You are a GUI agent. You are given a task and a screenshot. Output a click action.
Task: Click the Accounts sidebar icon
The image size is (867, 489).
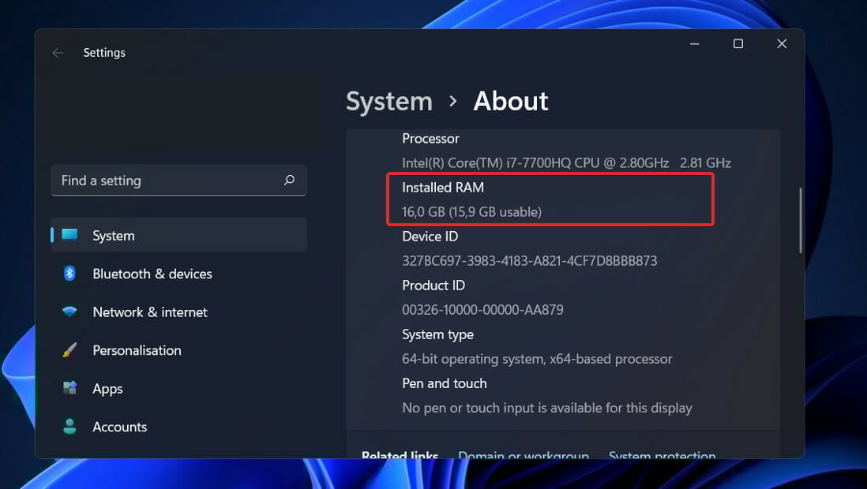tap(69, 426)
